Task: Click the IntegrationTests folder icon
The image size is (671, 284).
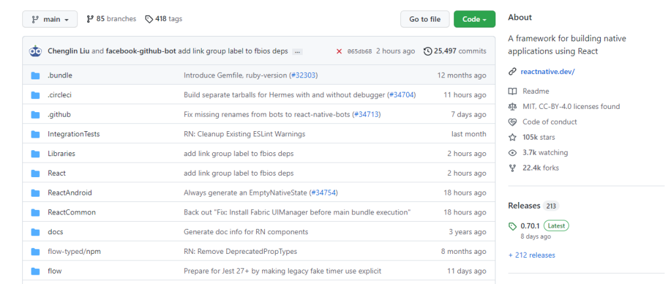Action: [x=35, y=134]
